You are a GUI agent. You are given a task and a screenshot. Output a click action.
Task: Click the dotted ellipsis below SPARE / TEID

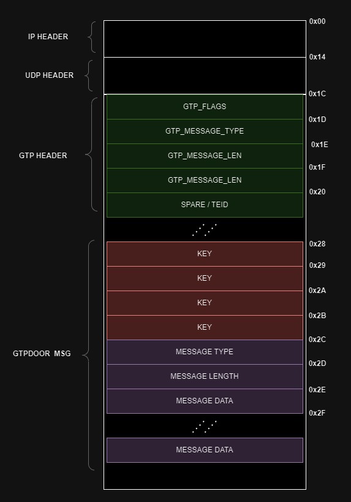pyautogui.click(x=205, y=230)
